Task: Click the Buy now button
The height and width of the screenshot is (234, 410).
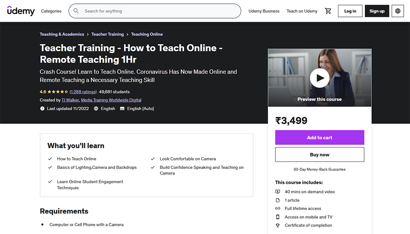Action: click(320, 154)
